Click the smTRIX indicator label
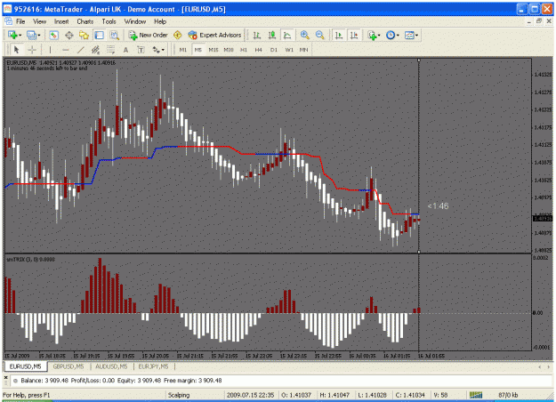Screen dimensions: 556x402 click(30, 260)
